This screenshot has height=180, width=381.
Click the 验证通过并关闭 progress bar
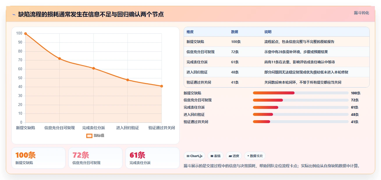pyautogui.click(x=301, y=122)
